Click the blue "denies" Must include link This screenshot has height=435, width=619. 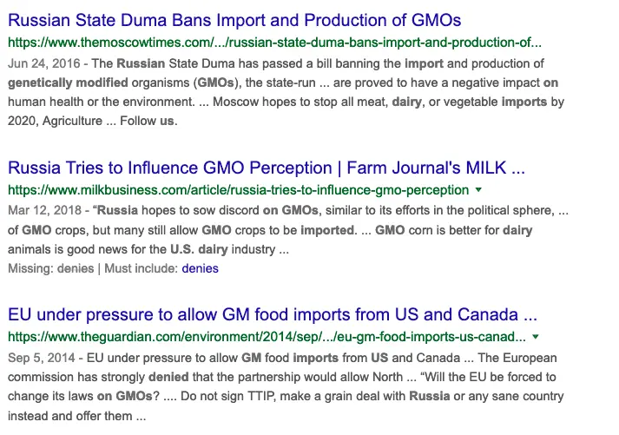click(200, 268)
